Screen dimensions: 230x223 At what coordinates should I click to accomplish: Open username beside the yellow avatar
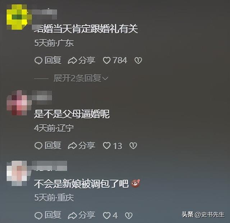(44, 14)
